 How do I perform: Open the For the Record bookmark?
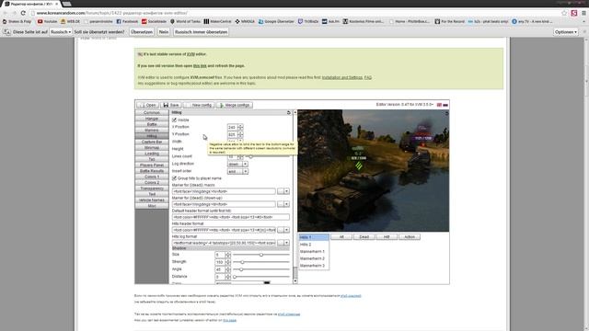pyautogui.click(x=450, y=22)
